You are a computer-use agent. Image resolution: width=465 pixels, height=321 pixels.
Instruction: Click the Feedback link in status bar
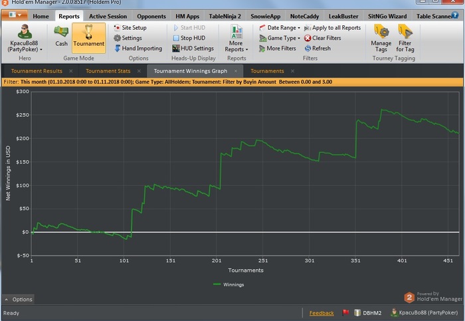pyautogui.click(x=322, y=313)
